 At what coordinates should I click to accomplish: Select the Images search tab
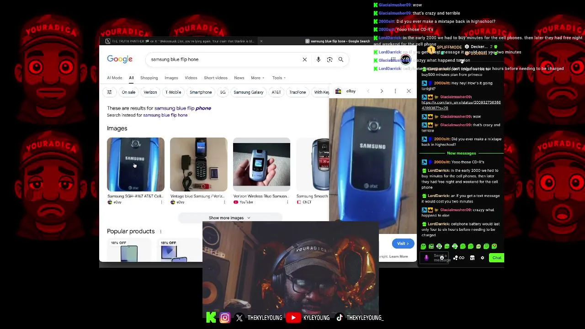[171, 78]
